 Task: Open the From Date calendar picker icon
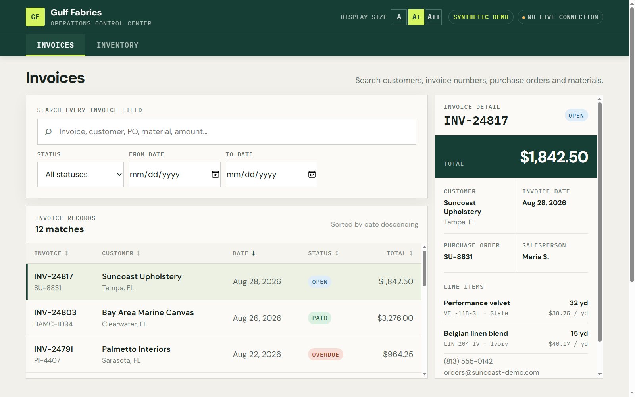coord(216,174)
